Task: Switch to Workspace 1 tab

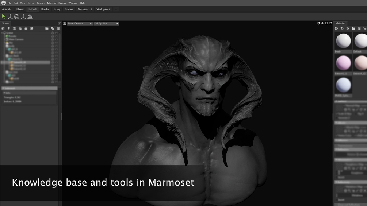Action: click(85, 9)
